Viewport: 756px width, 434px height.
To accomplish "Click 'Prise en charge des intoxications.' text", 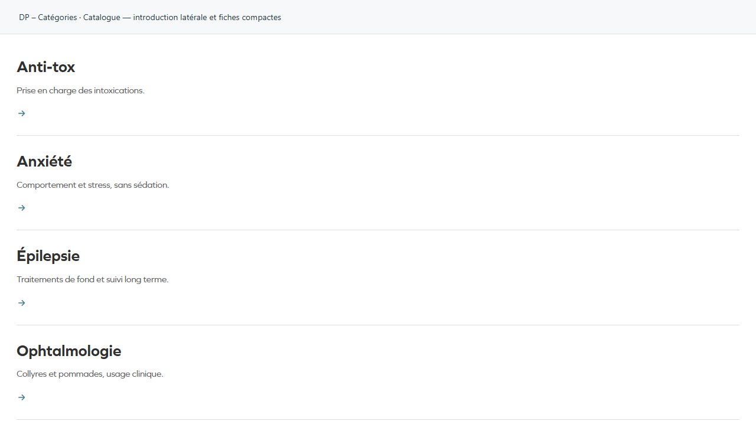I will click(x=80, y=90).
